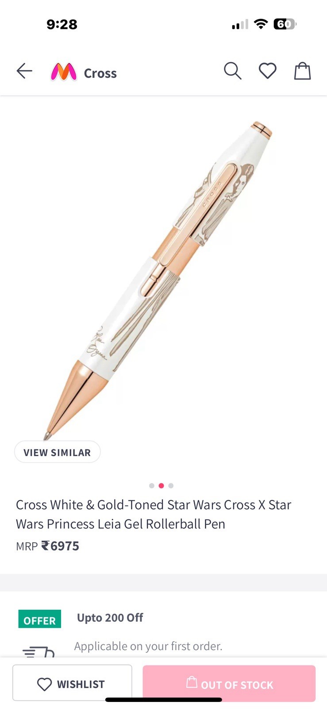Open the shopping bag icon
This screenshot has width=327, height=709.
(303, 71)
